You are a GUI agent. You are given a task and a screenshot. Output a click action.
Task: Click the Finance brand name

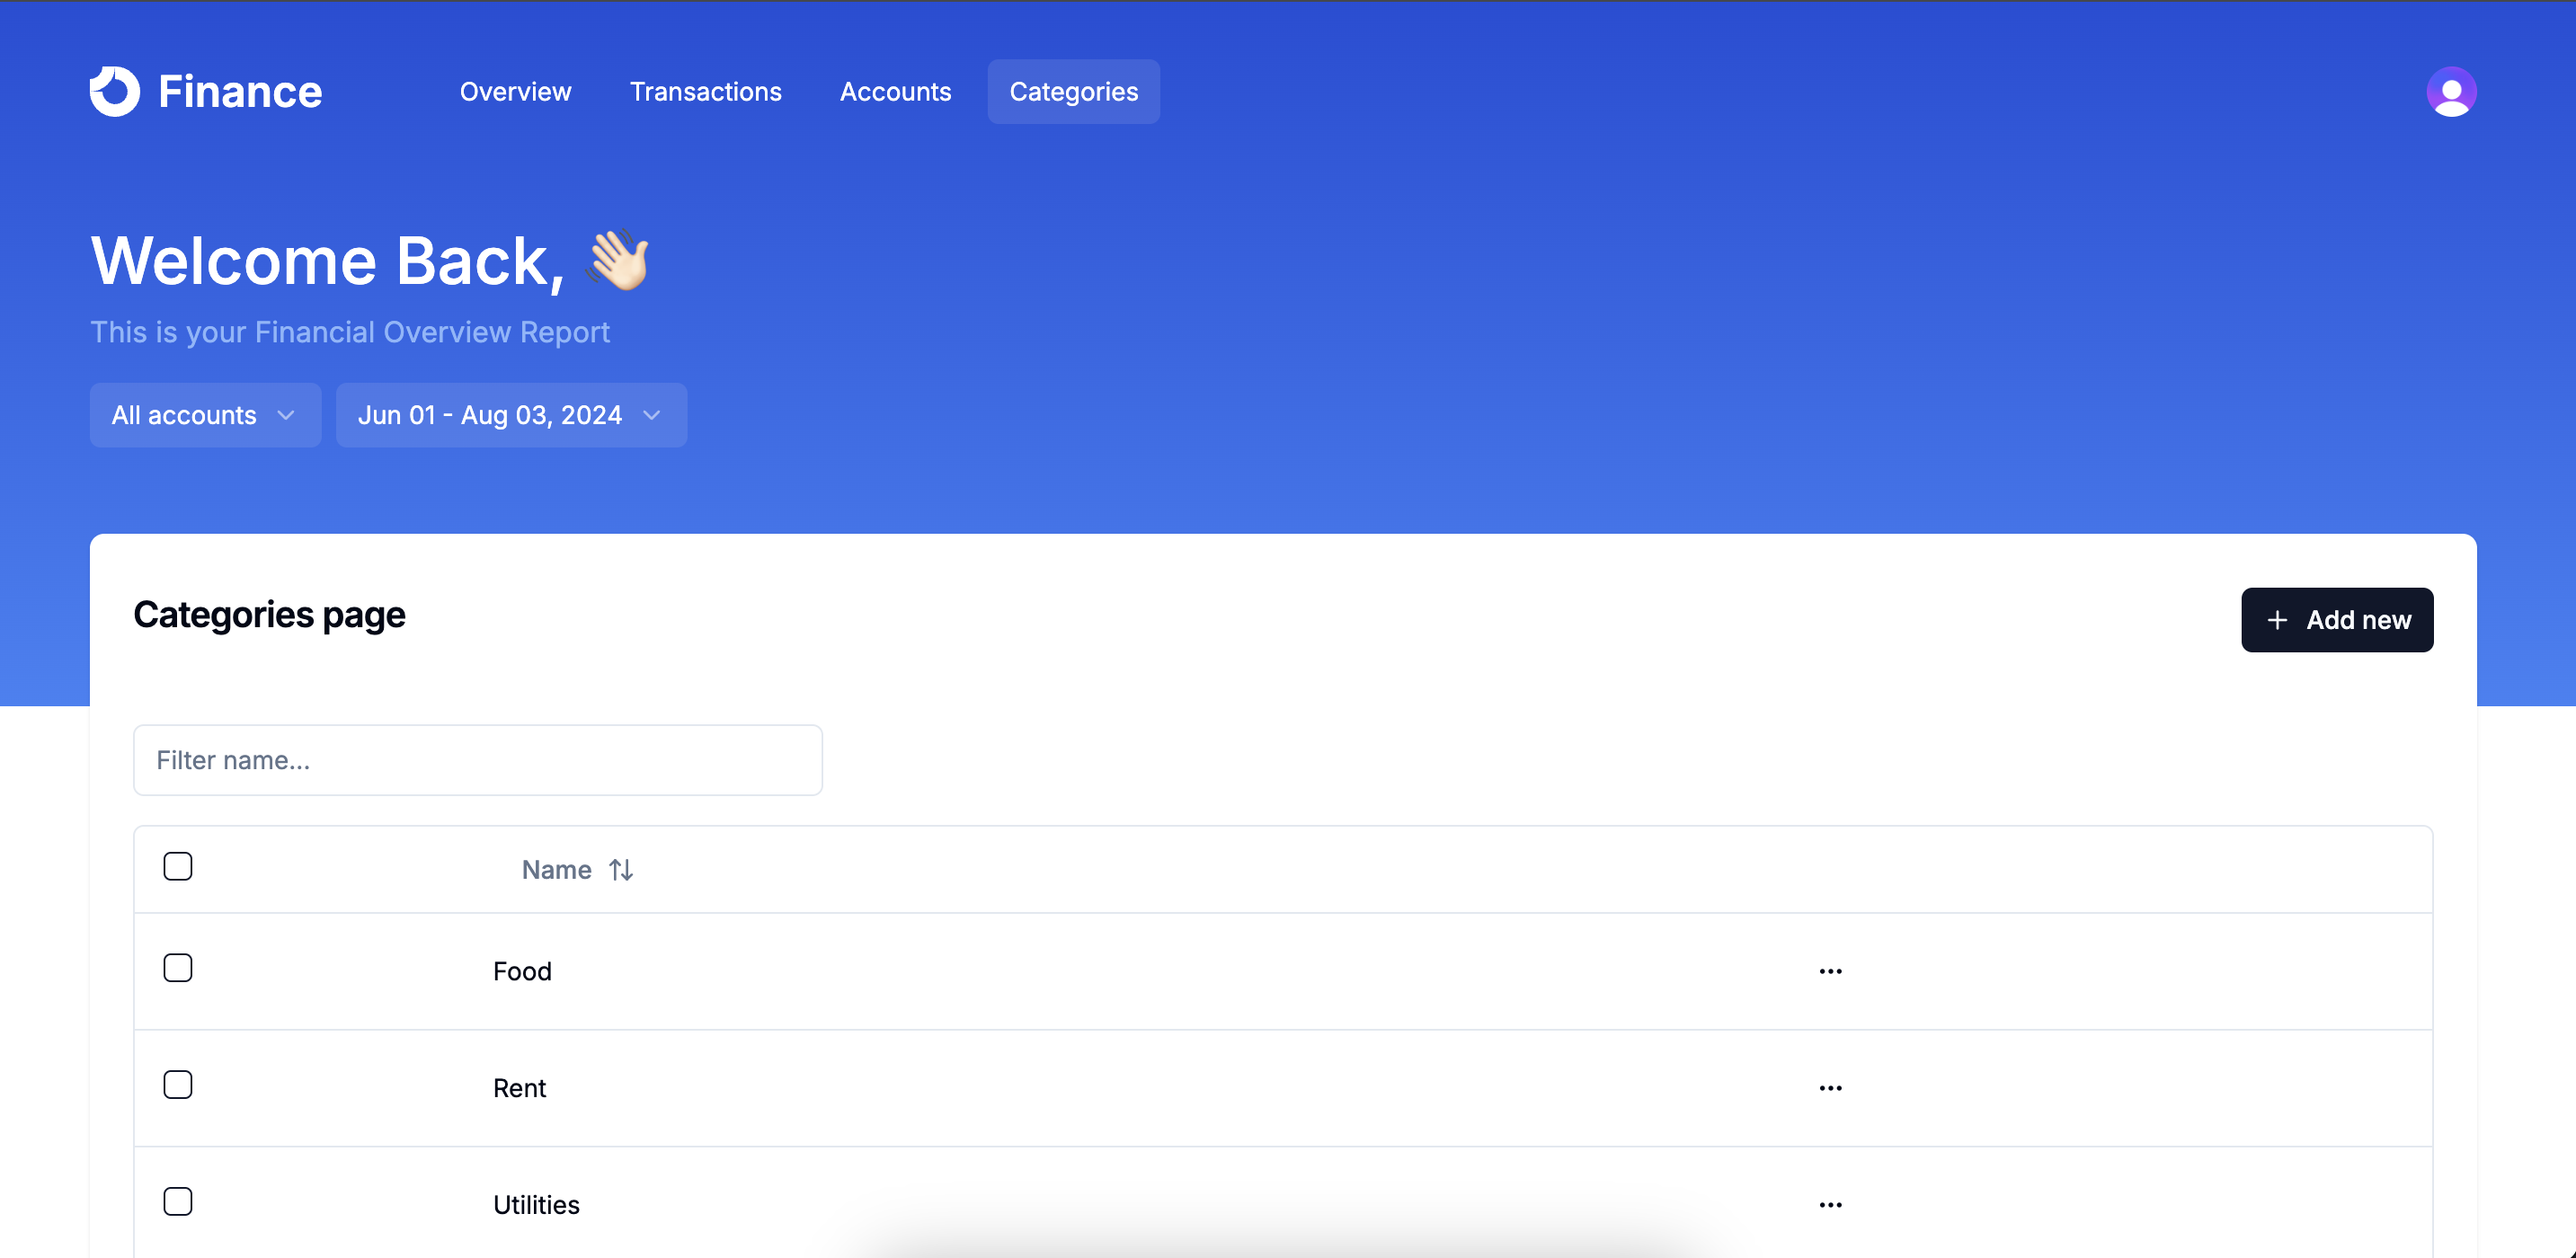click(x=240, y=91)
